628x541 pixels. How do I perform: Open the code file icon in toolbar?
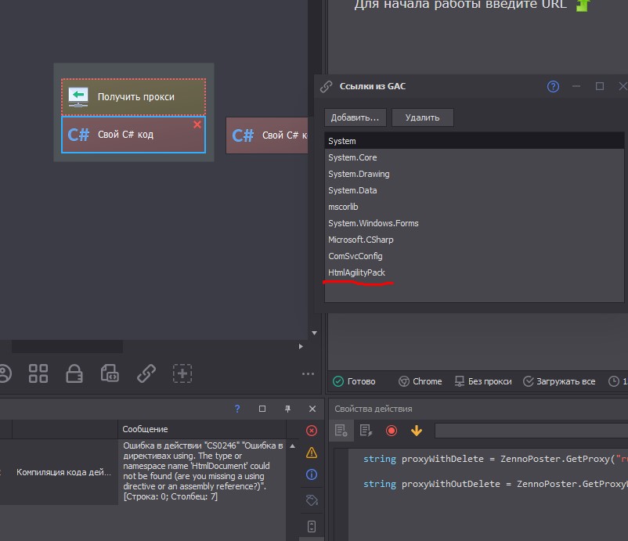coord(110,373)
